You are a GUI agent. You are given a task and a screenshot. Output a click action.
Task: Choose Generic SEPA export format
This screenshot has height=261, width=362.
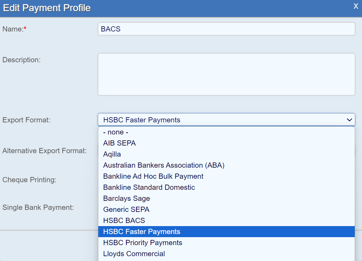tap(126, 209)
